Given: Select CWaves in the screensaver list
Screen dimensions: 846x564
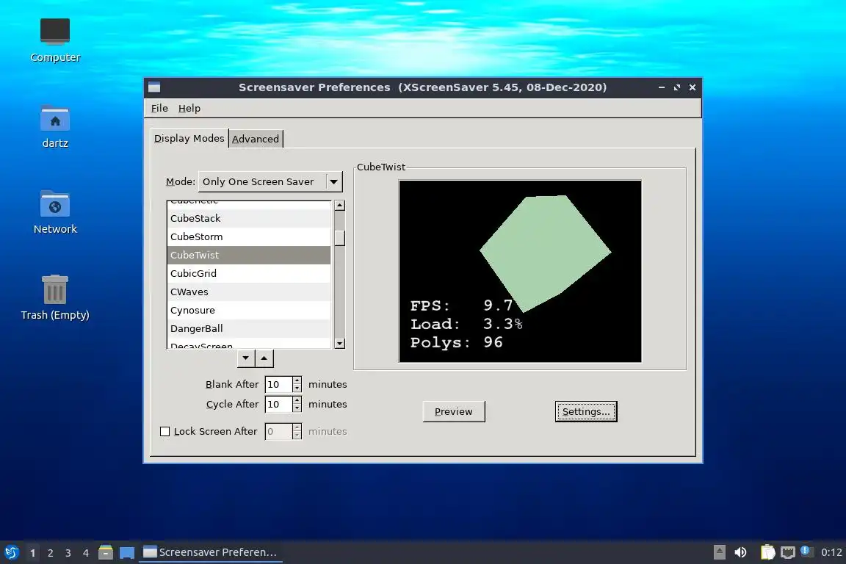Looking at the screenshot, I should (x=249, y=292).
